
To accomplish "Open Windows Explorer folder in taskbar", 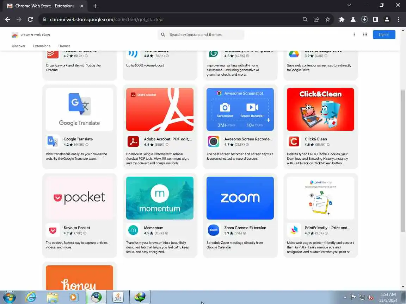I will coord(52,297).
